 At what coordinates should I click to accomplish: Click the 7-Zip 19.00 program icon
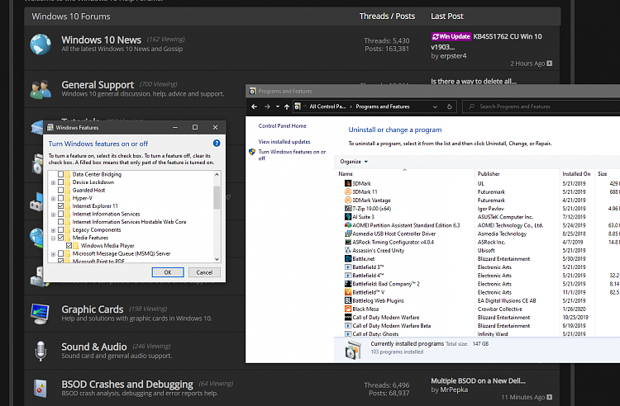348,208
